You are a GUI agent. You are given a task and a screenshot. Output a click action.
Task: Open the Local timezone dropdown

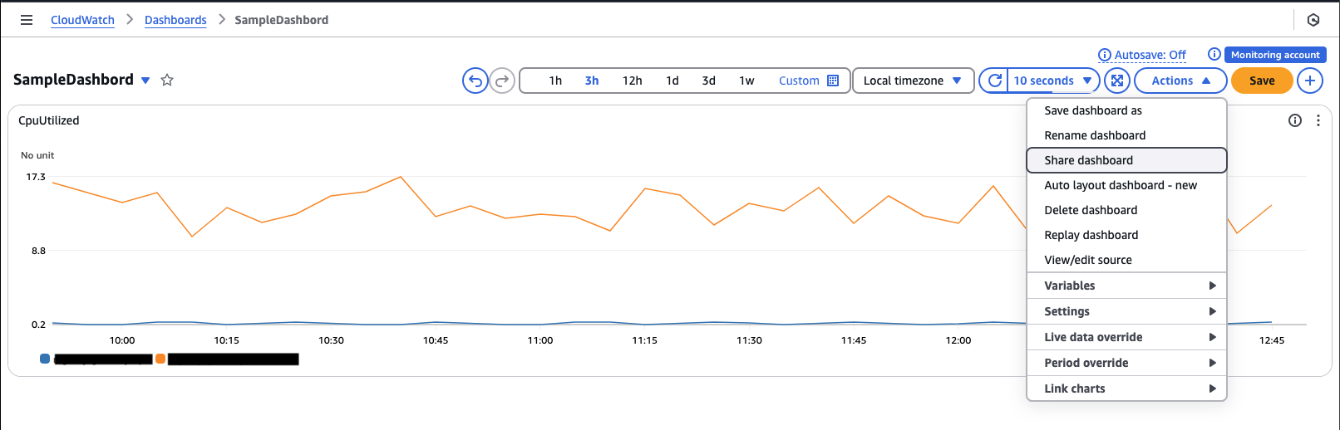pyautogui.click(x=914, y=81)
